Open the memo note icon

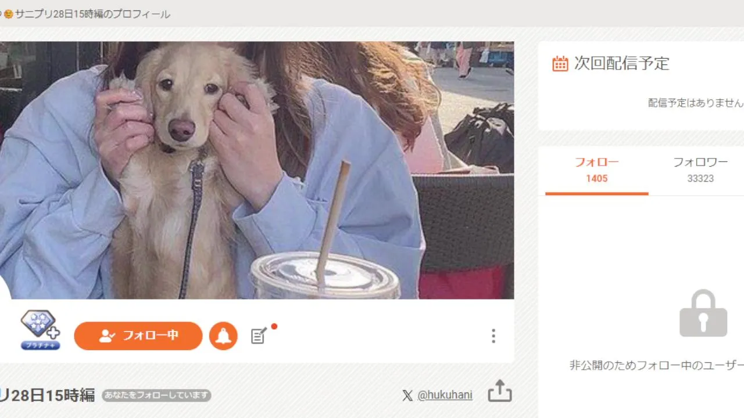259,336
